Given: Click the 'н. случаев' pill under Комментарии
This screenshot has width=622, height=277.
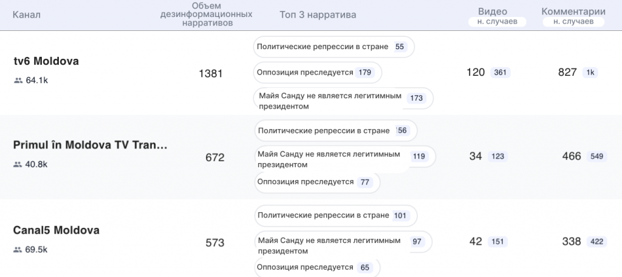Looking at the screenshot, I should coord(573,22).
